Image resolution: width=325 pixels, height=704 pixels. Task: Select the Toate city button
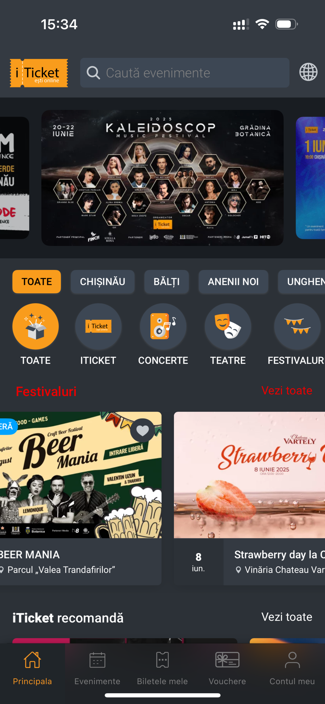click(37, 282)
